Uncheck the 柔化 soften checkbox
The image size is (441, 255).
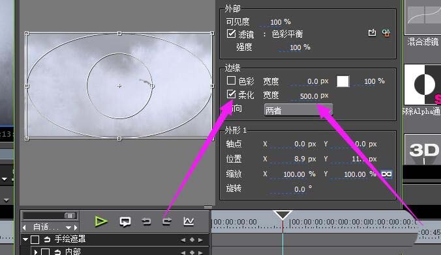click(x=231, y=94)
